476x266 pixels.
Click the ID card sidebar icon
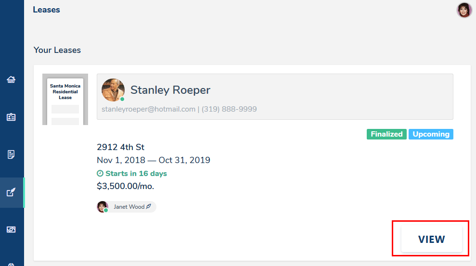point(11,117)
